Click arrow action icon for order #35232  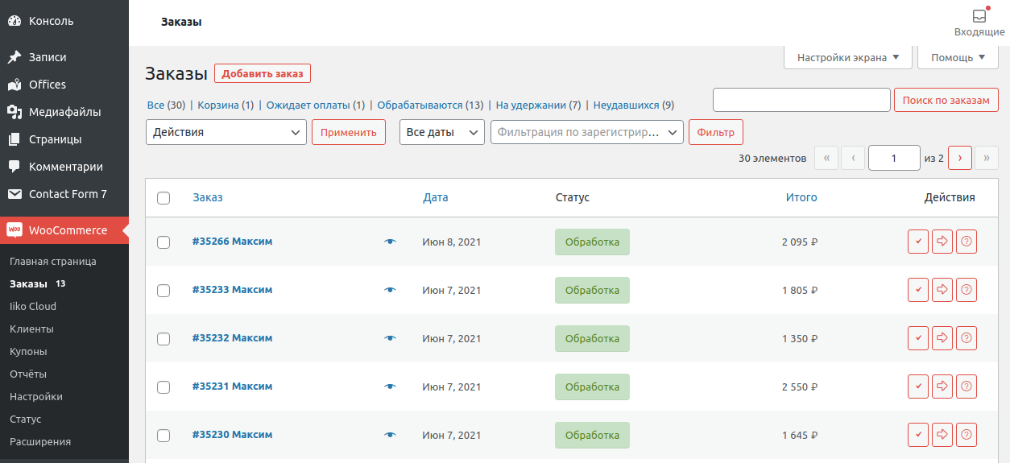pos(942,338)
